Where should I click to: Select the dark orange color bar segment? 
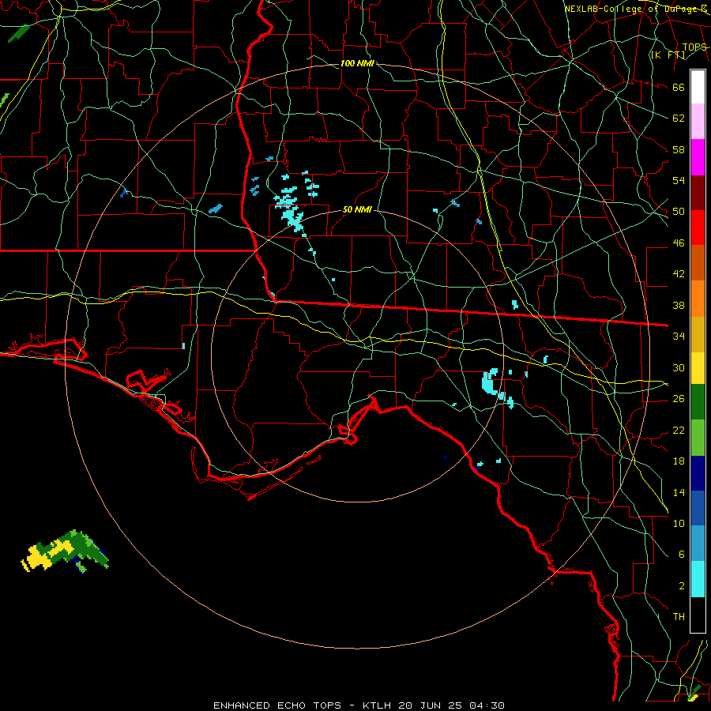[x=698, y=263]
